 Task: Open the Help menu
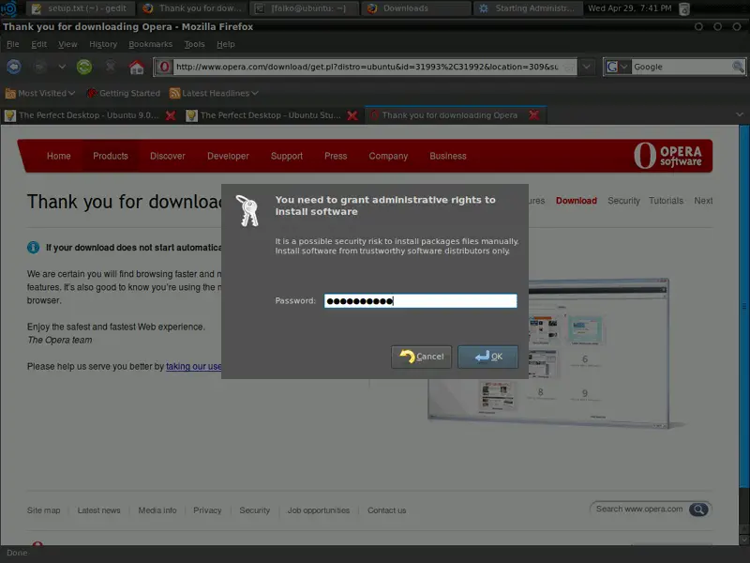pyautogui.click(x=225, y=44)
